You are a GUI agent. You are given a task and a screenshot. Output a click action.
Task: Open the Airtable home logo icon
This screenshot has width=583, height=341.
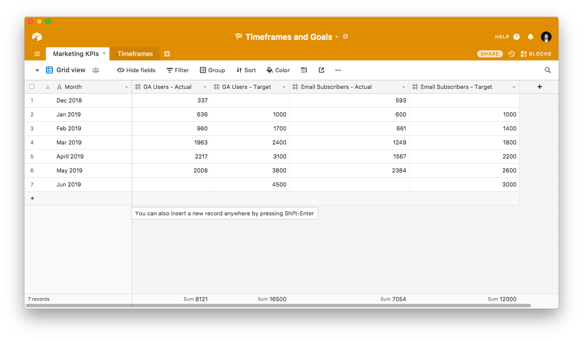[x=37, y=37]
